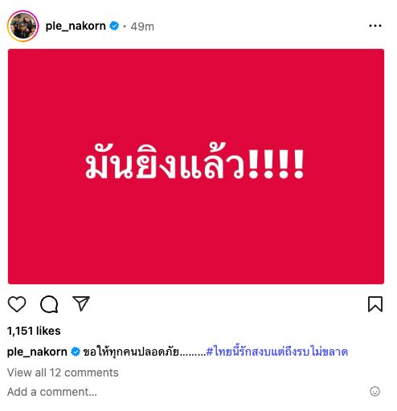Click the verified badge beside header username
The width and height of the screenshot is (397, 411).
[x=114, y=26]
